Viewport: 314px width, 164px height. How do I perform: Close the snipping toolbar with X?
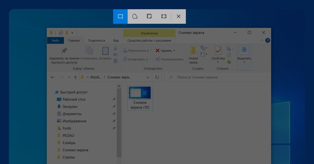point(178,16)
